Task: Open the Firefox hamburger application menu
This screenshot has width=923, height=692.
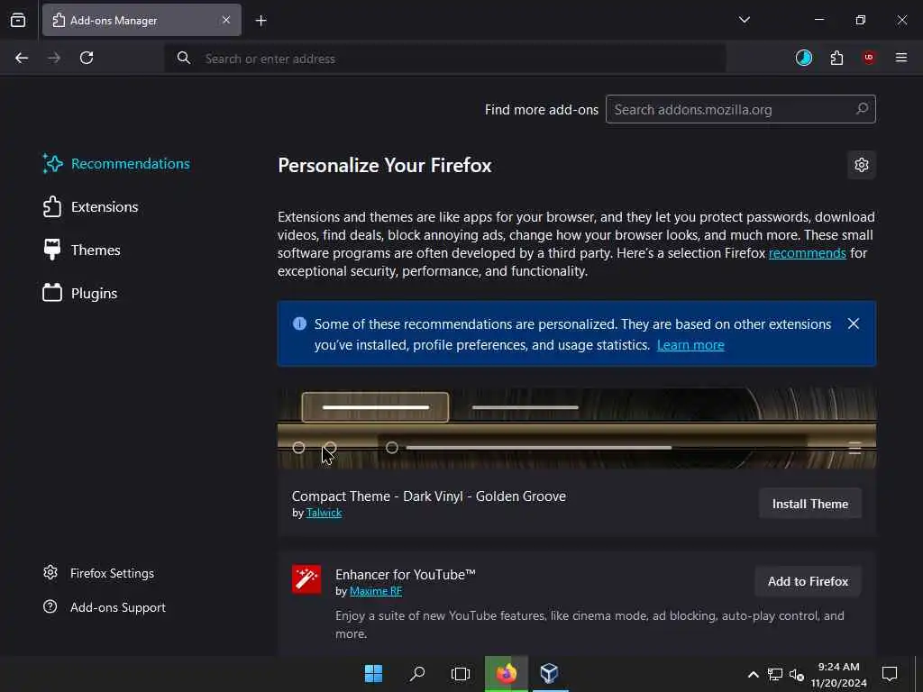Action: coord(901,58)
